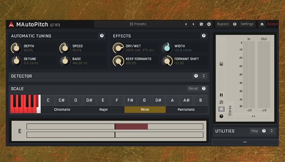Click the Dry/Wet knob
Viewport: 285px width, 162px height.
tap(118, 48)
